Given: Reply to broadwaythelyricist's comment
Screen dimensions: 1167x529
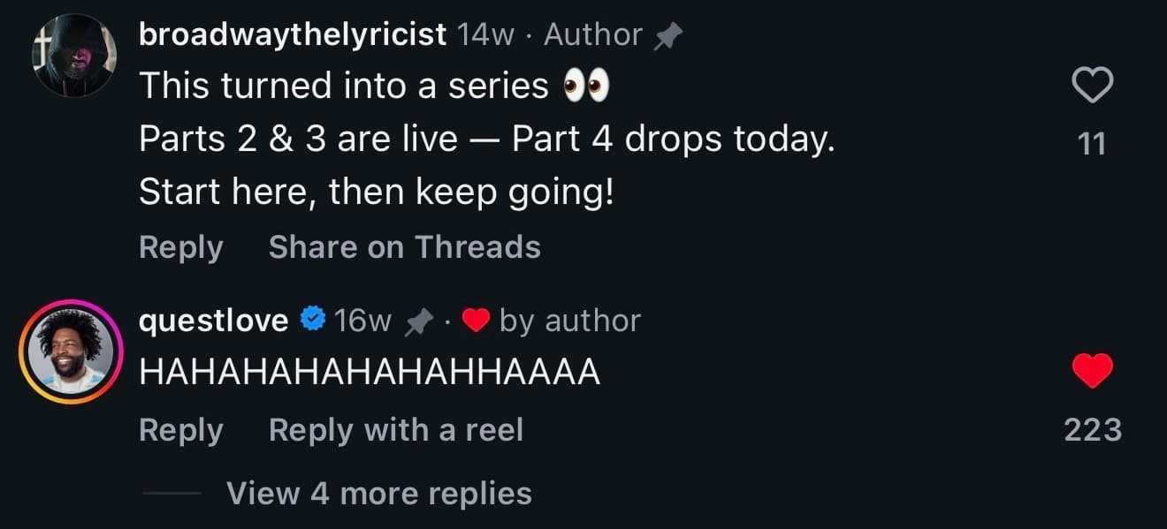Looking at the screenshot, I should (x=181, y=247).
